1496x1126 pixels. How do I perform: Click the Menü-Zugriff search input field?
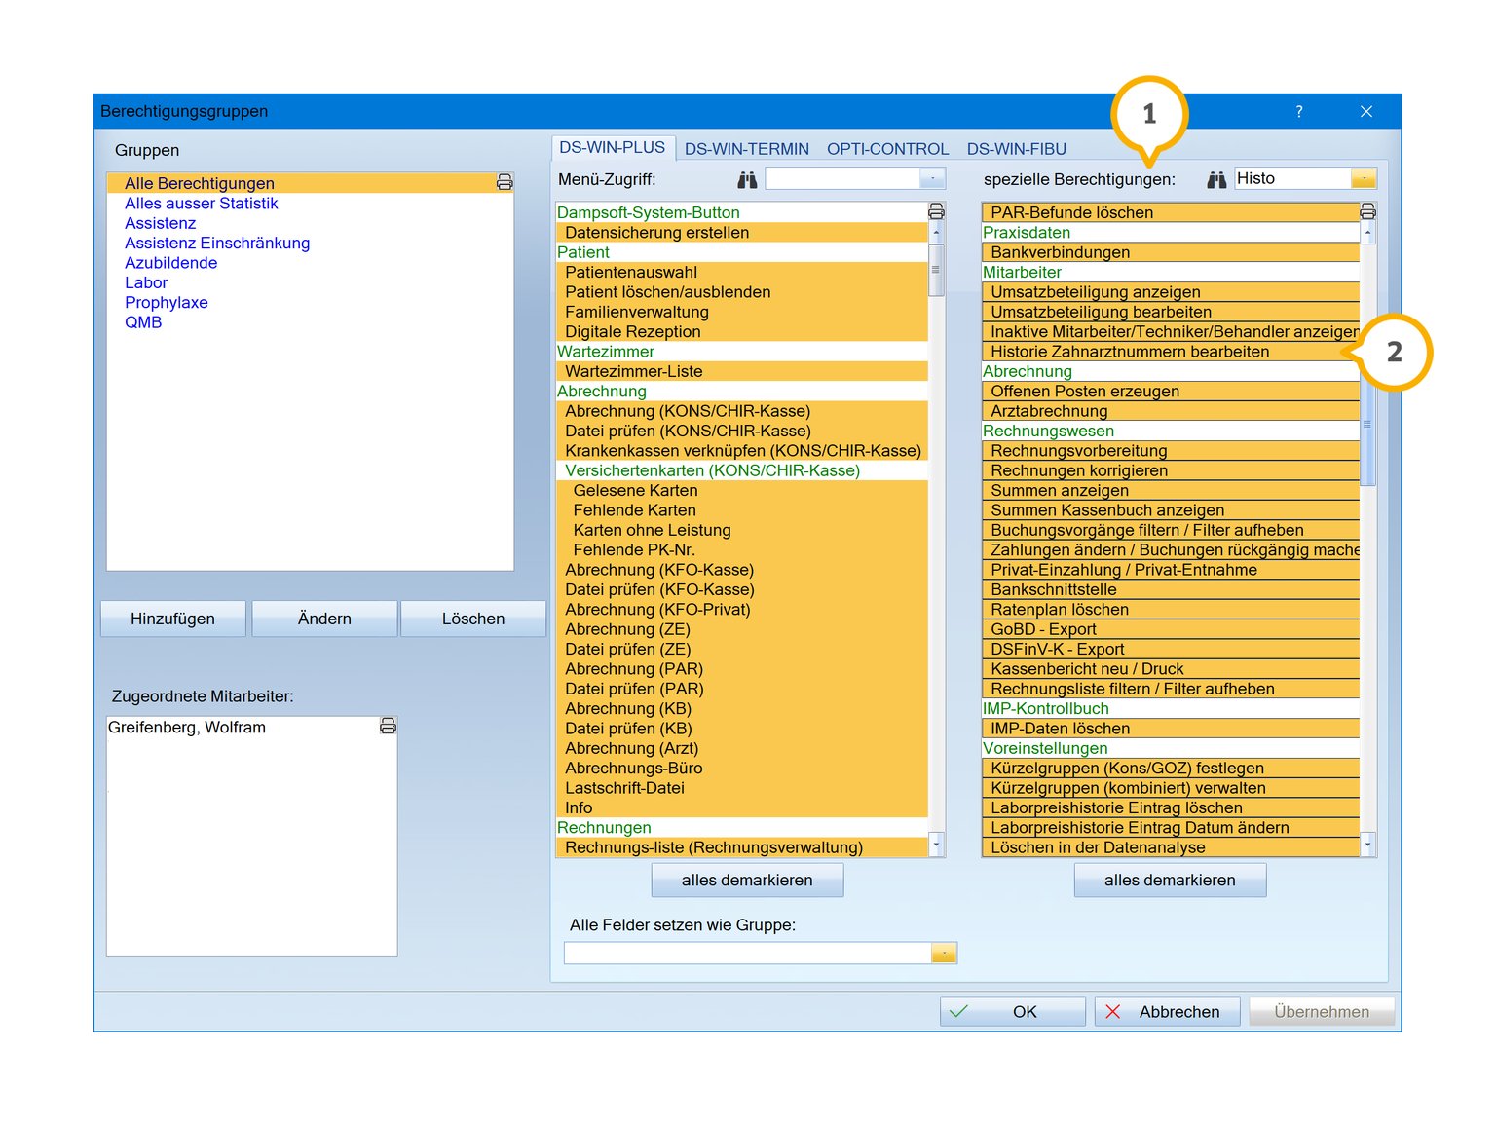point(842,178)
